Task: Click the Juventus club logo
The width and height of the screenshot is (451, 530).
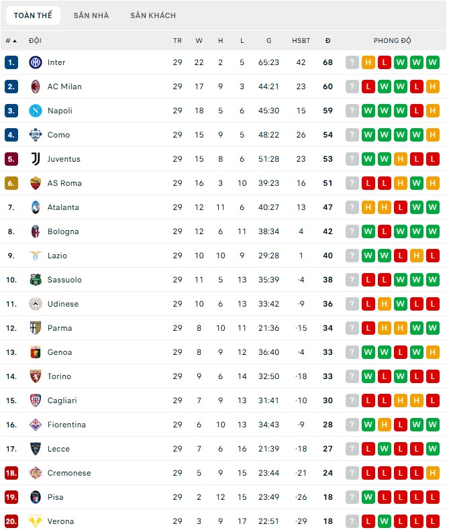Action: click(36, 159)
